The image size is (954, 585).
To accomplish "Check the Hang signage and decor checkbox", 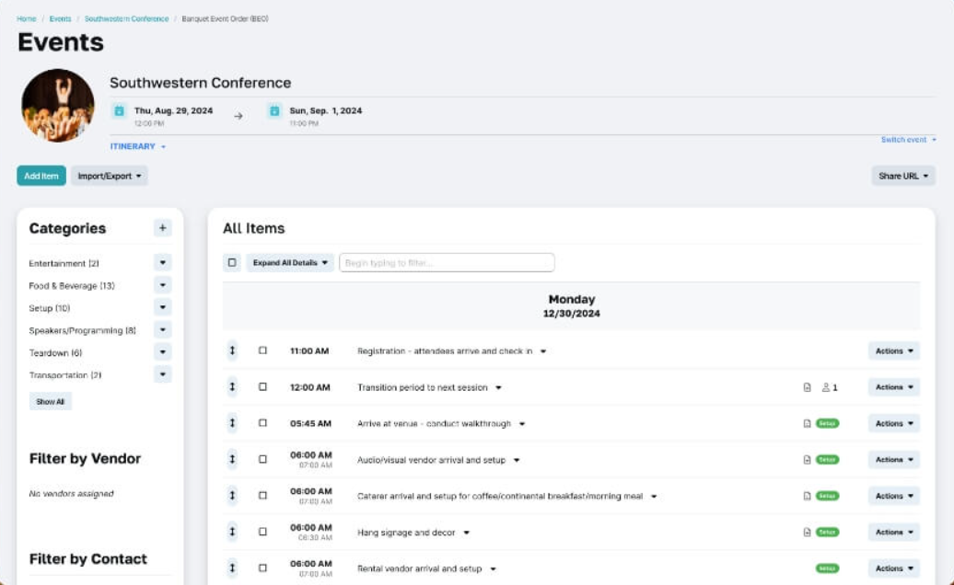I will tap(262, 532).
